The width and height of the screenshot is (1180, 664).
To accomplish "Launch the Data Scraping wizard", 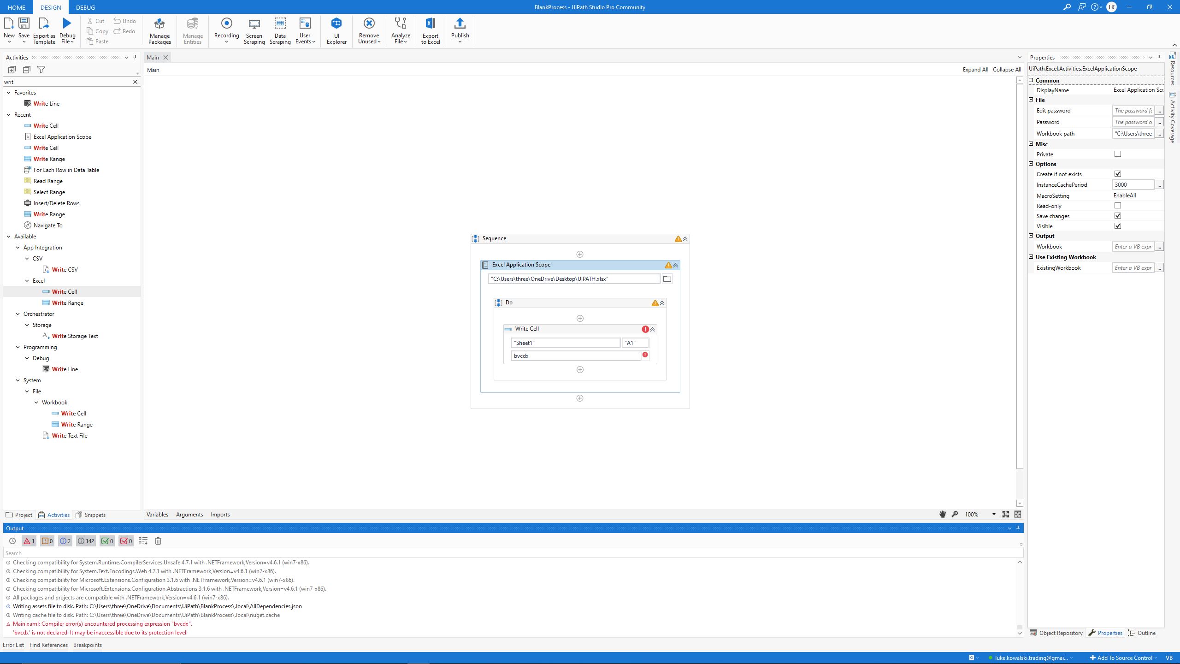I will coord(280,30).
